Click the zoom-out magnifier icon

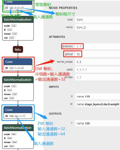point(5,6)
